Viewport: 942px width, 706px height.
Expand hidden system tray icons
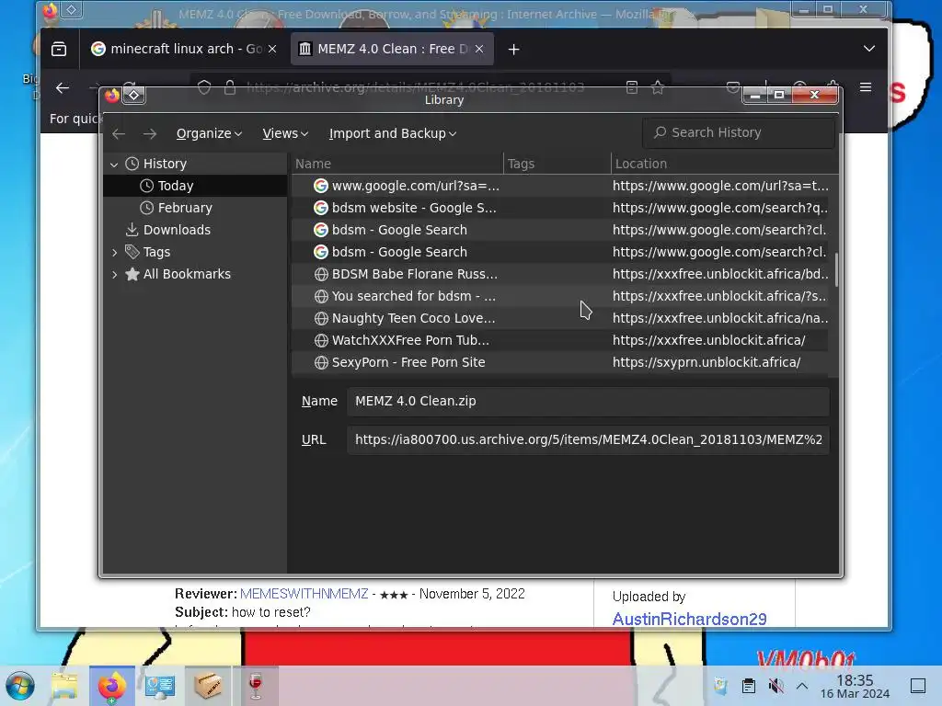click(x=802, y=686)
